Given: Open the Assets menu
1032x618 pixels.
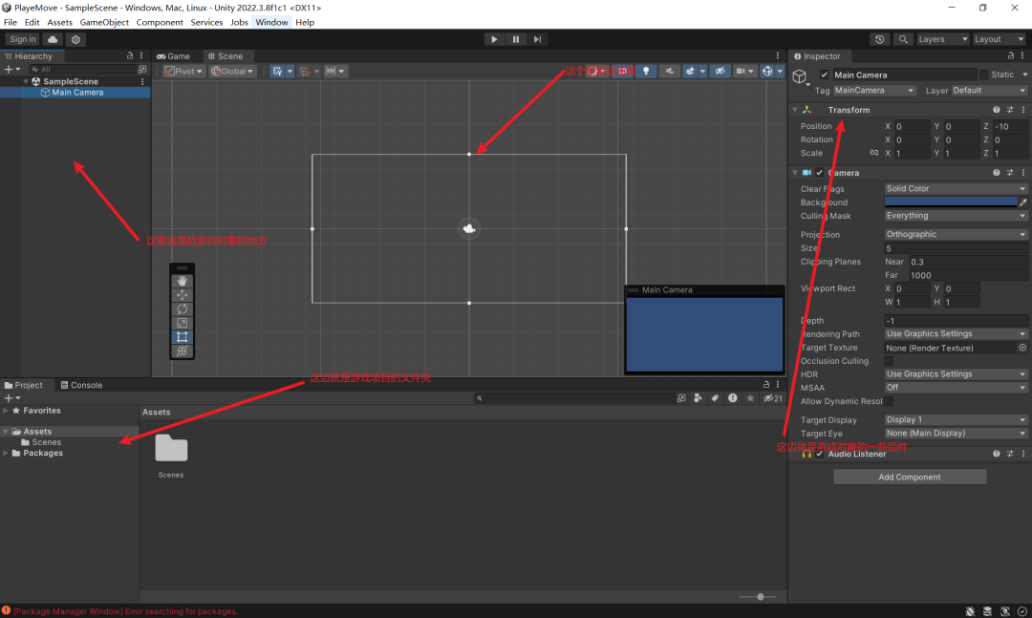Looking at the screenshot, I should 59,22.
